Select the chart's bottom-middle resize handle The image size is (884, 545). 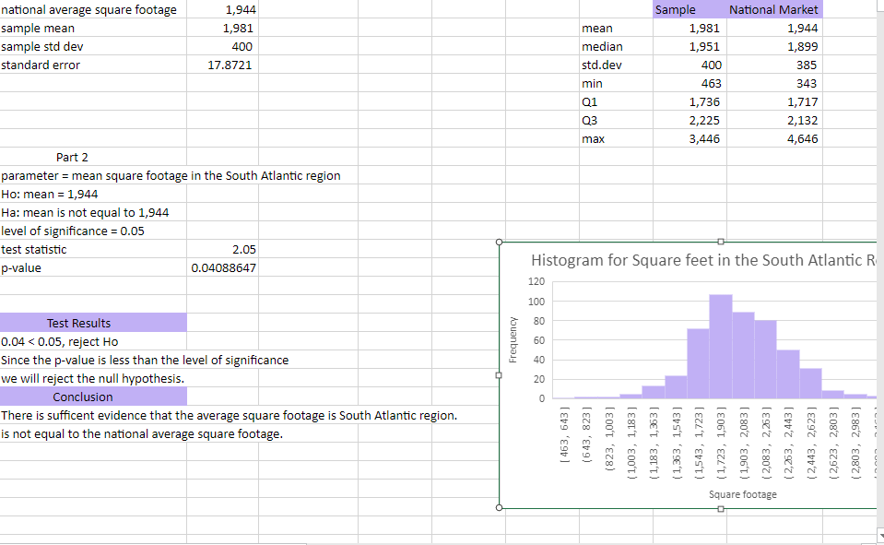(x=721, y=508)
